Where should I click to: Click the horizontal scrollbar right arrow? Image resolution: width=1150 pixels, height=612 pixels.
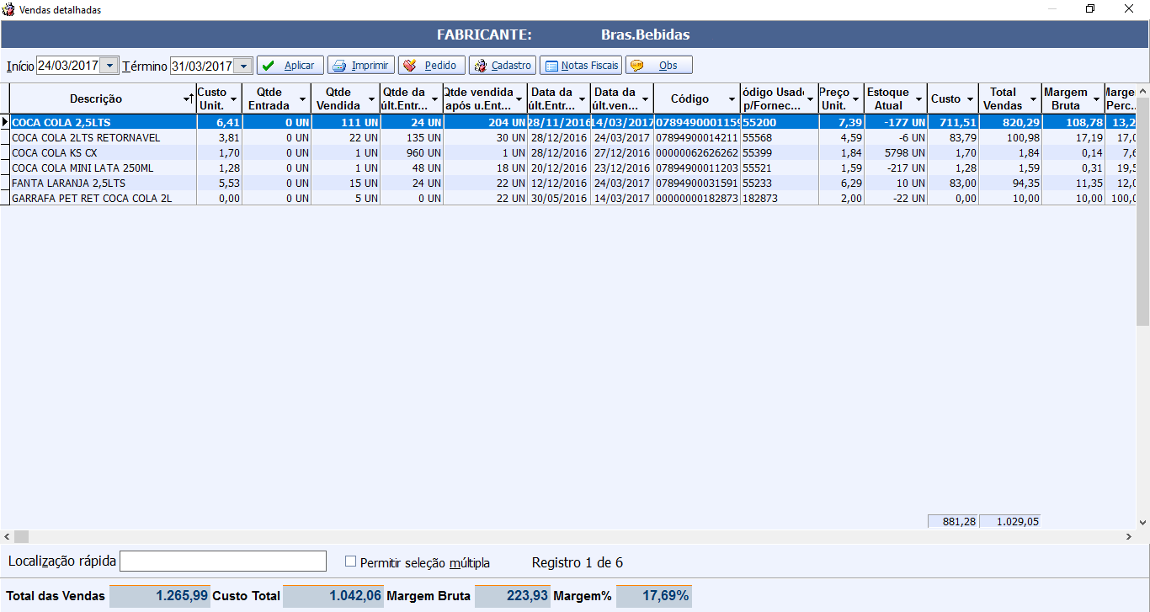(x=1129, y=536)
